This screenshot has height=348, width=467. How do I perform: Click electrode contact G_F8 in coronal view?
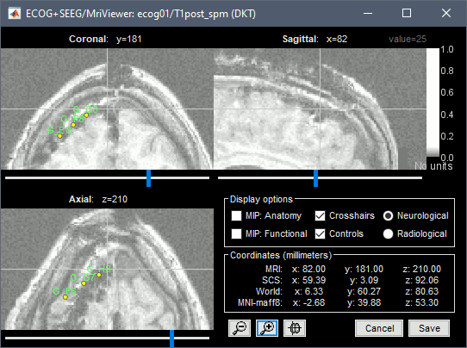click(x=73, y=125)
